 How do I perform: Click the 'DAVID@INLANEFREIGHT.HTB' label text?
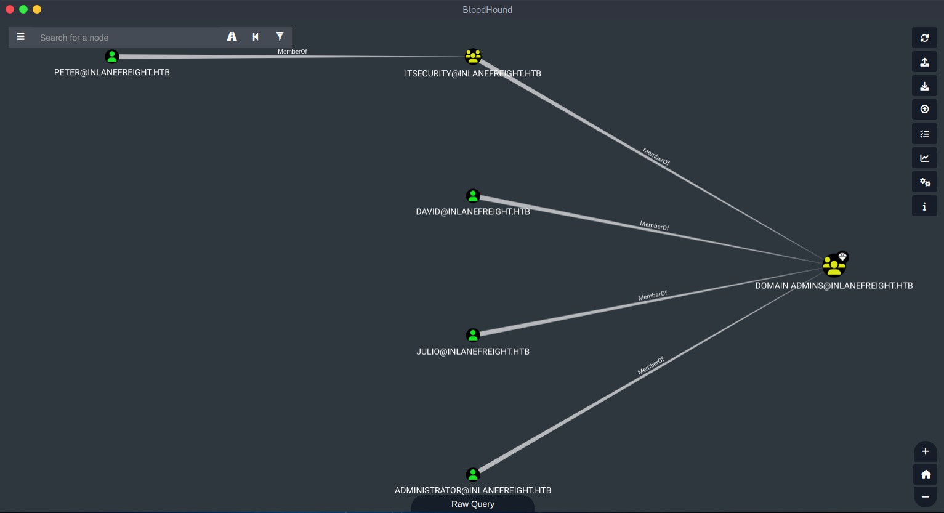pos(473,211)
